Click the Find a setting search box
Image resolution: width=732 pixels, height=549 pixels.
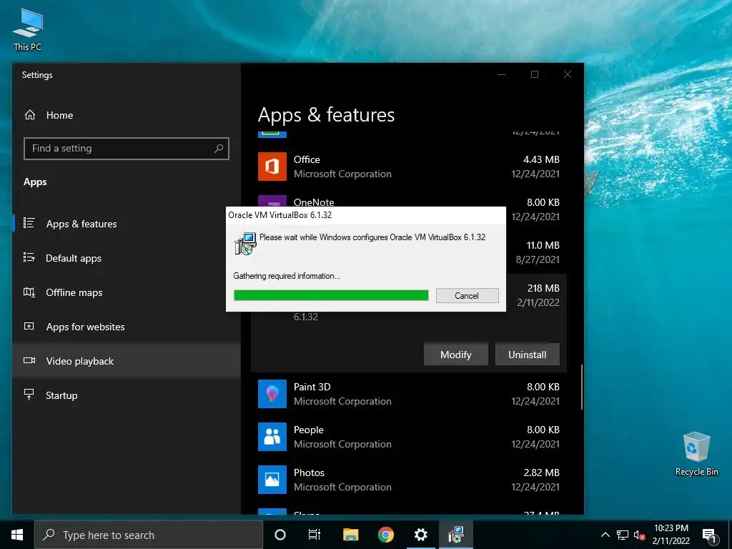coord(126,149)
